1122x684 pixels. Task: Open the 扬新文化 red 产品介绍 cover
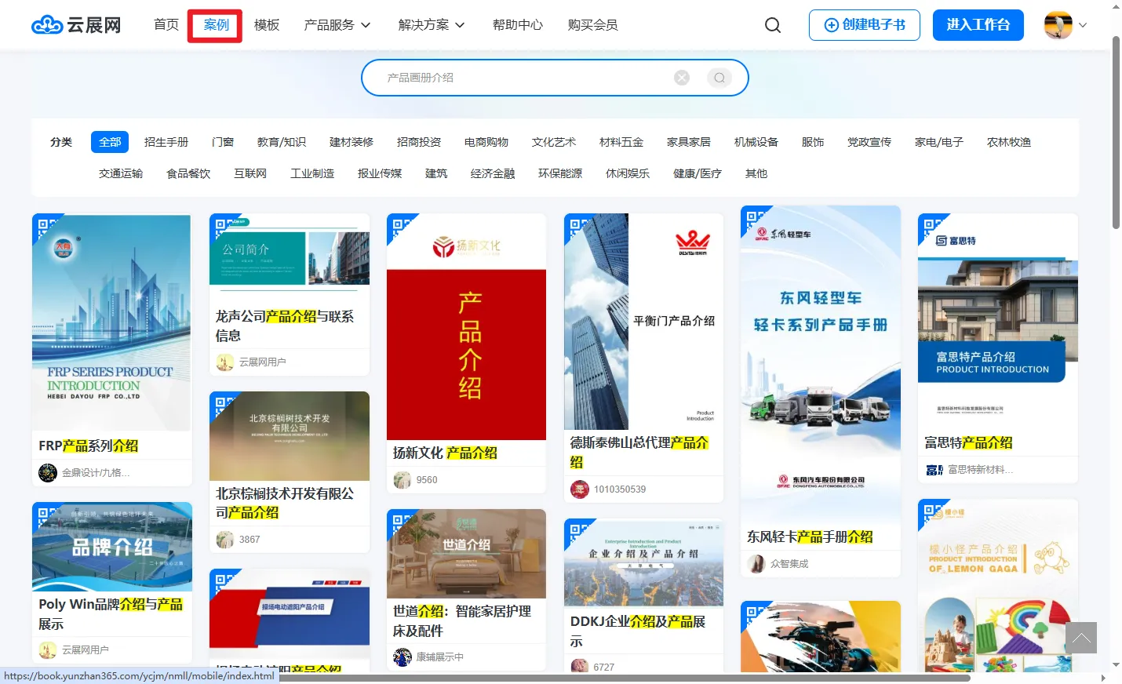click(x=466, y=327)
